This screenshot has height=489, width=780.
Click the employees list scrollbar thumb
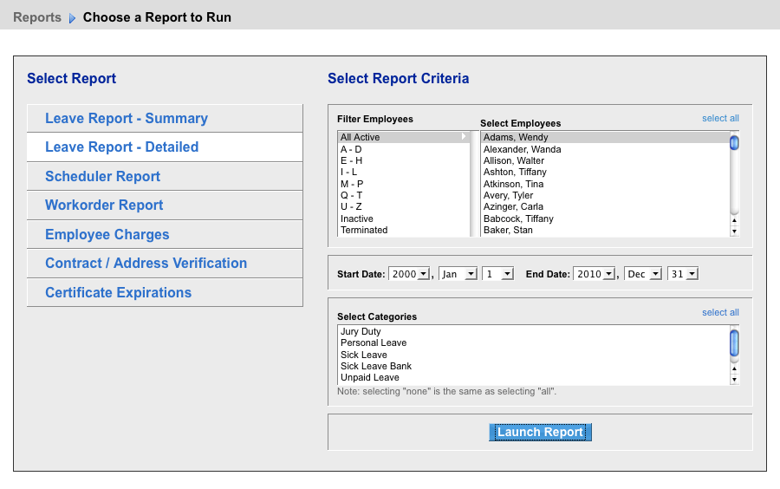[734, 143]
